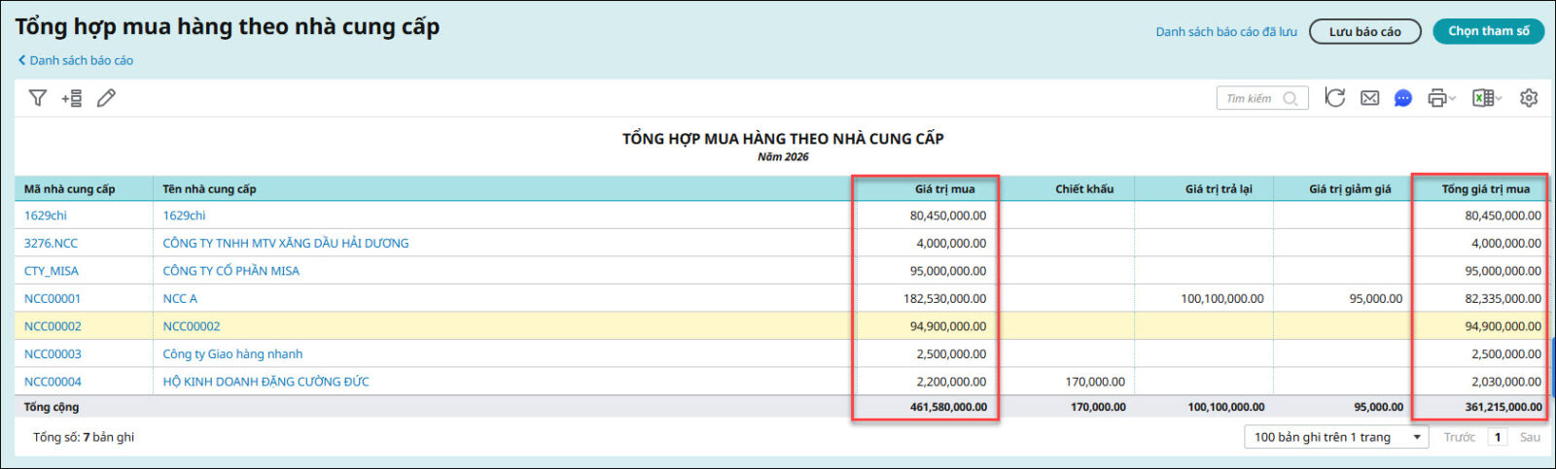The image size is (1556, 469).
Task: Open report settings gear icon
Action: pos(1529,98)
